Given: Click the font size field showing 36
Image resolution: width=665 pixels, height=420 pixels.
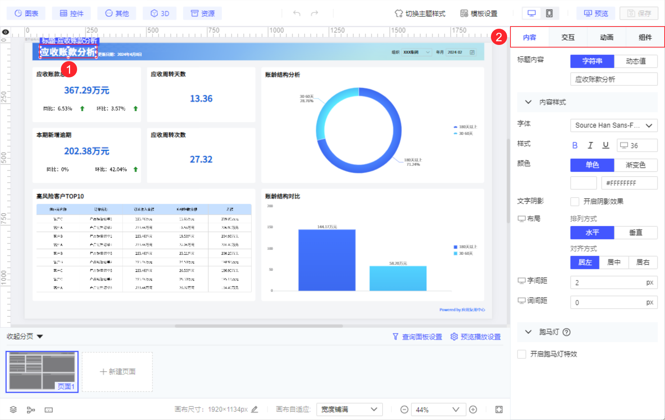Looking at the screenshot, I should click(x=637, y=146).
